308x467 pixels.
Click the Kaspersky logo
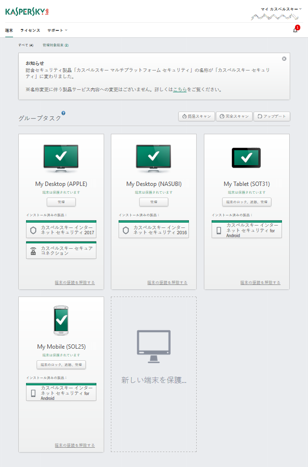click(x=27, y=11)
